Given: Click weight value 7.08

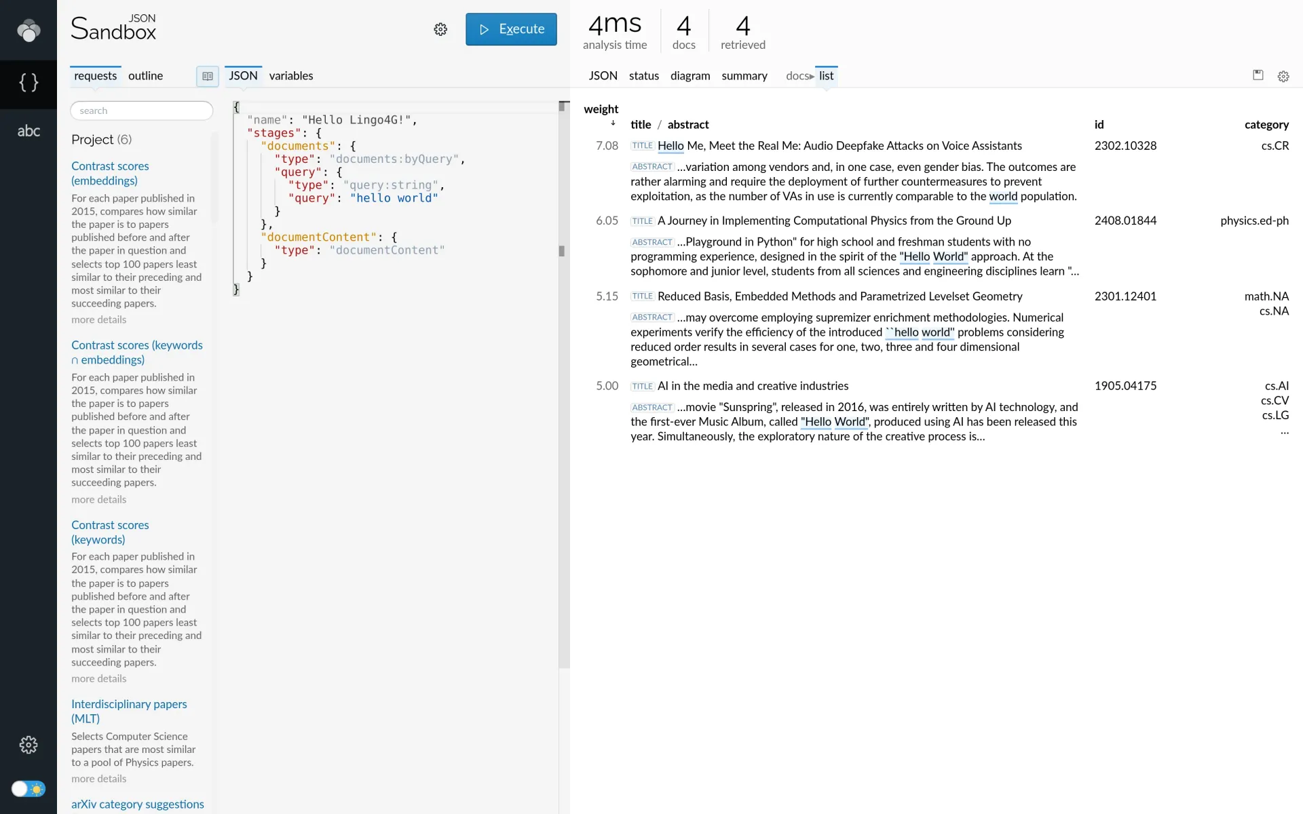Looking at the screenshot, I should tap(607, 146).
